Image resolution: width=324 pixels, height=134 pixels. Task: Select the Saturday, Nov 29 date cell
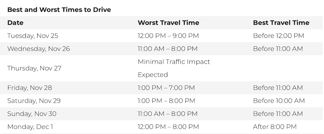coord(34,101)
